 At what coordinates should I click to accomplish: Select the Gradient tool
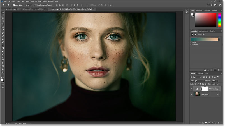coord(3,48)
